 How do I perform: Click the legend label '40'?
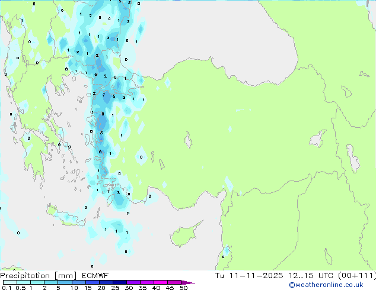pyautogui.click(x=156, y=288)
